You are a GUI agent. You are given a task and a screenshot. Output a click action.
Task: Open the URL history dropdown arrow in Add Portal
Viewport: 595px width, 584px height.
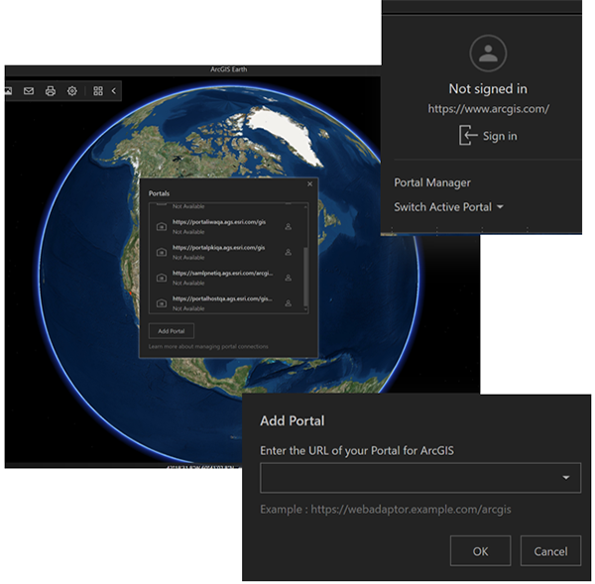click(566, 478)
